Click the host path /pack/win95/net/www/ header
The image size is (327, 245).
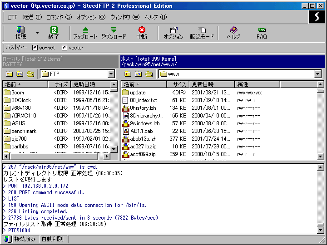tap(149, 64)
